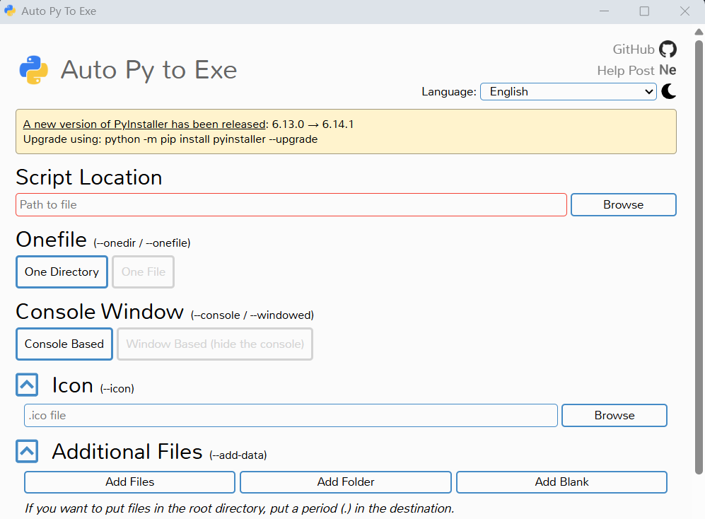The width and height of the screenshot is (705, 519).
Task: Minimize the Auto Py To Exe window
Action: [605, 11]
